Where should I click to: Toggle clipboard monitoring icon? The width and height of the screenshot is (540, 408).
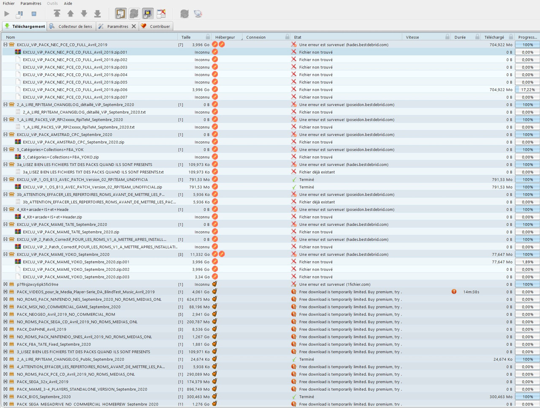pyautogui.click(x=120, y=14)
